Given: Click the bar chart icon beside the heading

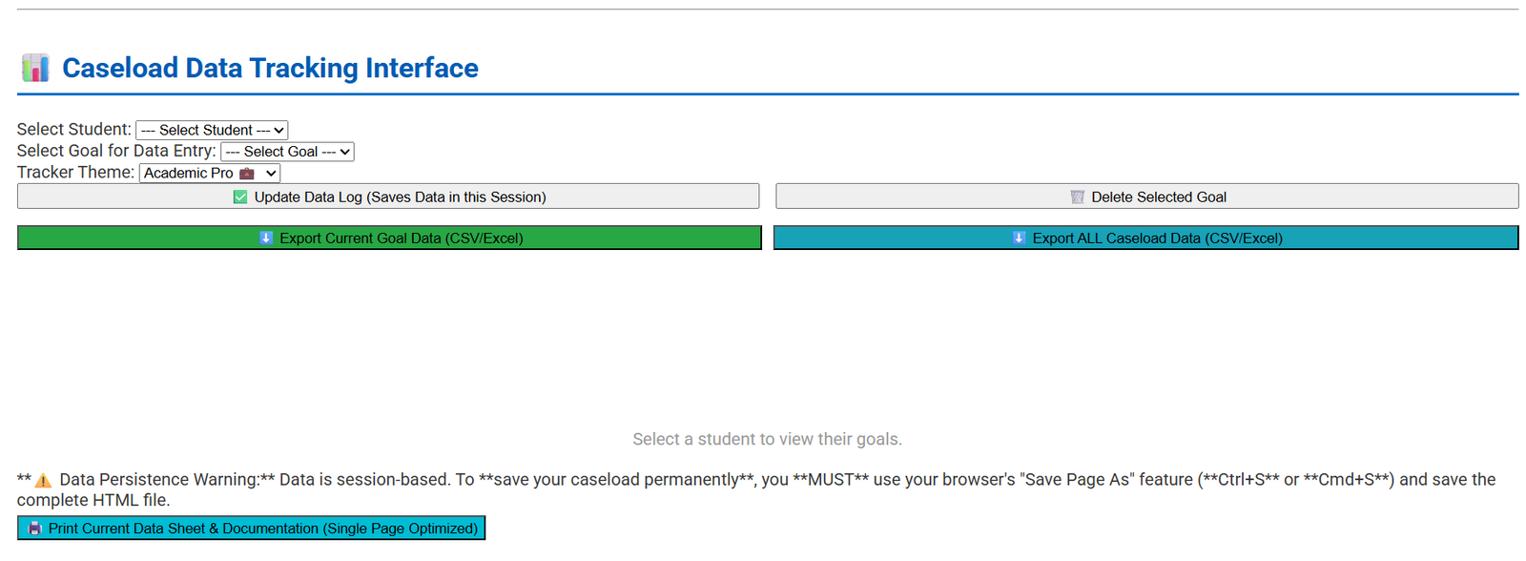Looking at the screenshot, I should coord(35,68).
